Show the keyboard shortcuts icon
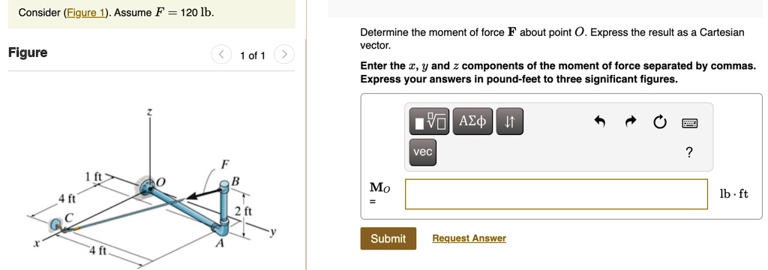Screen dimensions: 768x270 tap(690, 122)
